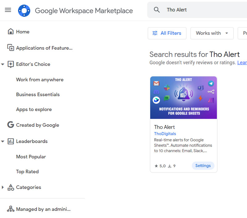Screen dimensions: 247x218
Task: Open the Tho Alert app thumbnail
Action: 183,97
